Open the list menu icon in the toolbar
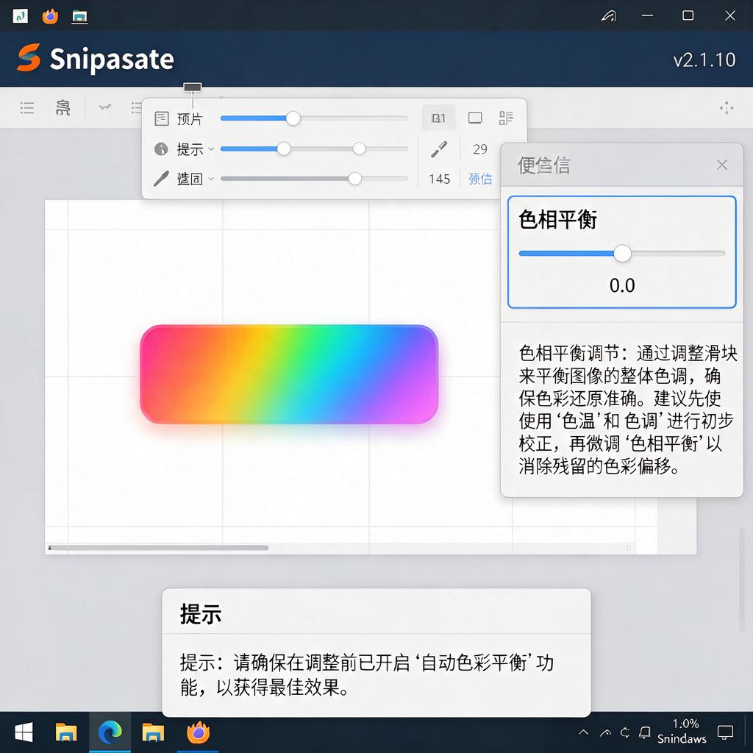The width and height of the screenshot is (753, 753). point(27,107)
